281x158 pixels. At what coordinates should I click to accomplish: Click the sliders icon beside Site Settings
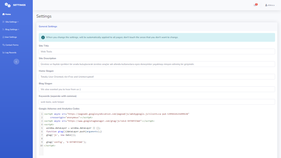[x=4, y=22]
